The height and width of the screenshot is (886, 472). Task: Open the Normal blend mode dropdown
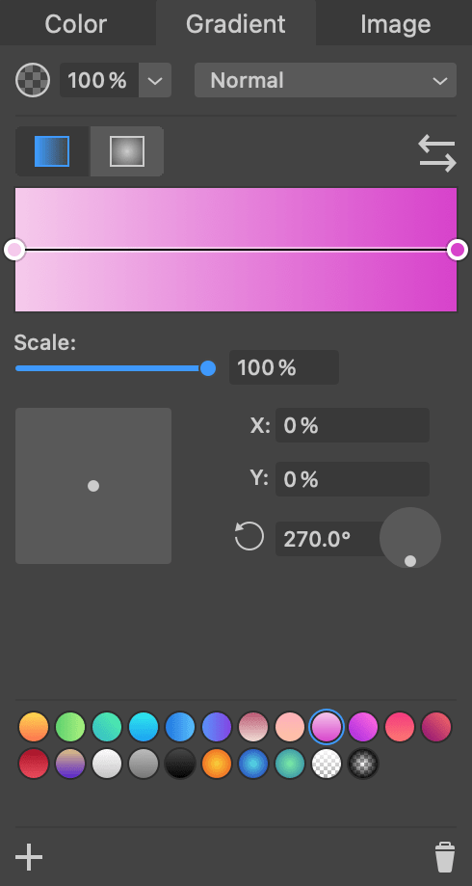click(x=326, y=80)
